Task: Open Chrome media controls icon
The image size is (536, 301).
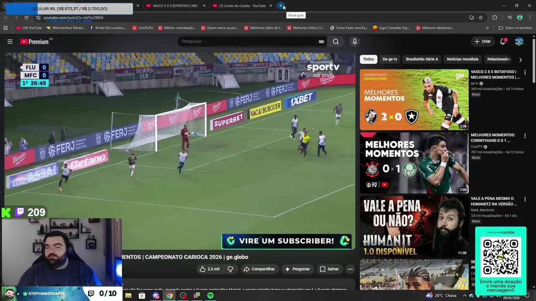Action: (510, 18)
